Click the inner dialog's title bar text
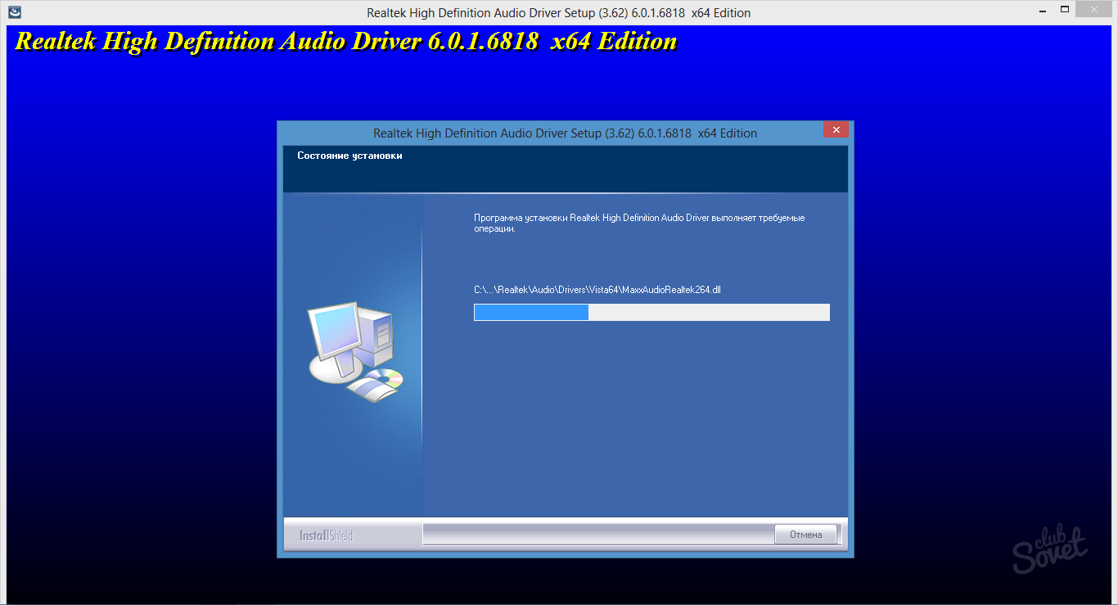This screenshot has height=605, width=1118. click(565, 133)
